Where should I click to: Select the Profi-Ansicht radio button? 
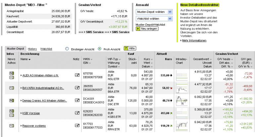[x=100, y=49]
